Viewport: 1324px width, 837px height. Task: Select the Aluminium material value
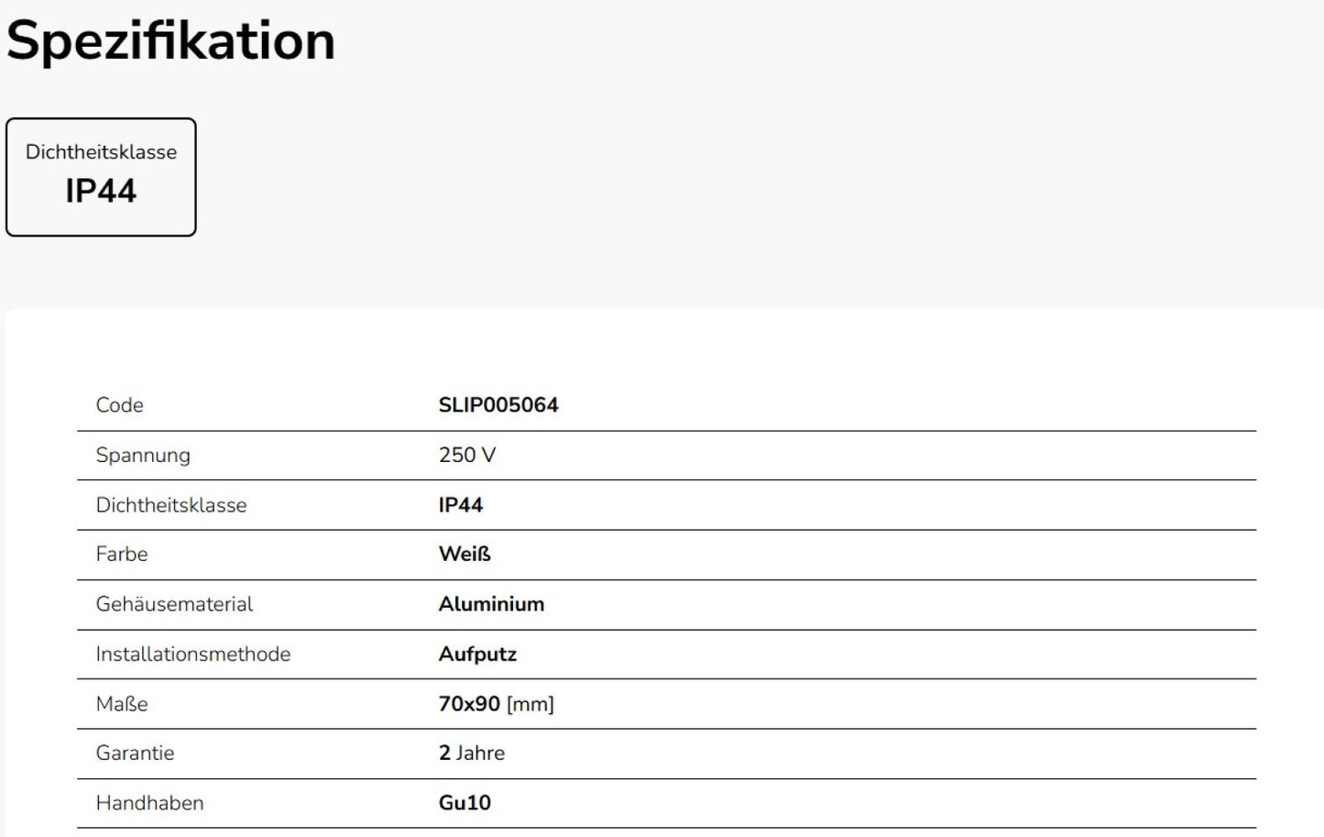pos(491,604)
